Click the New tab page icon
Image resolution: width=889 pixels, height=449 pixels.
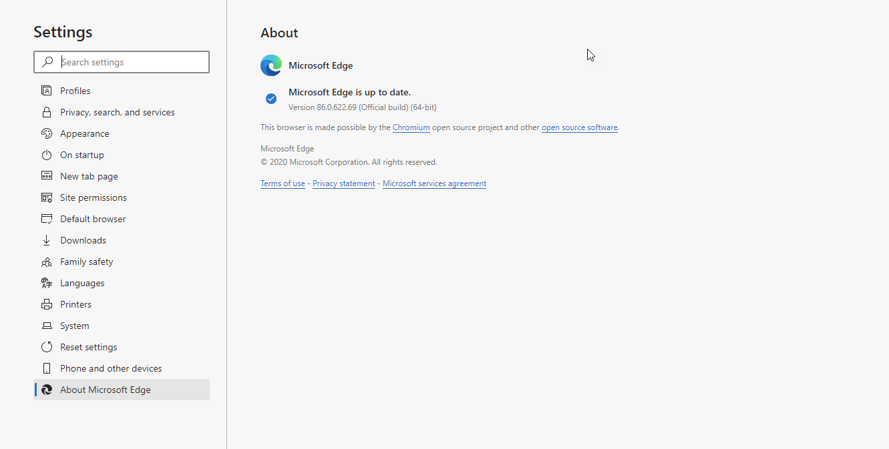[x=47, y=176]
